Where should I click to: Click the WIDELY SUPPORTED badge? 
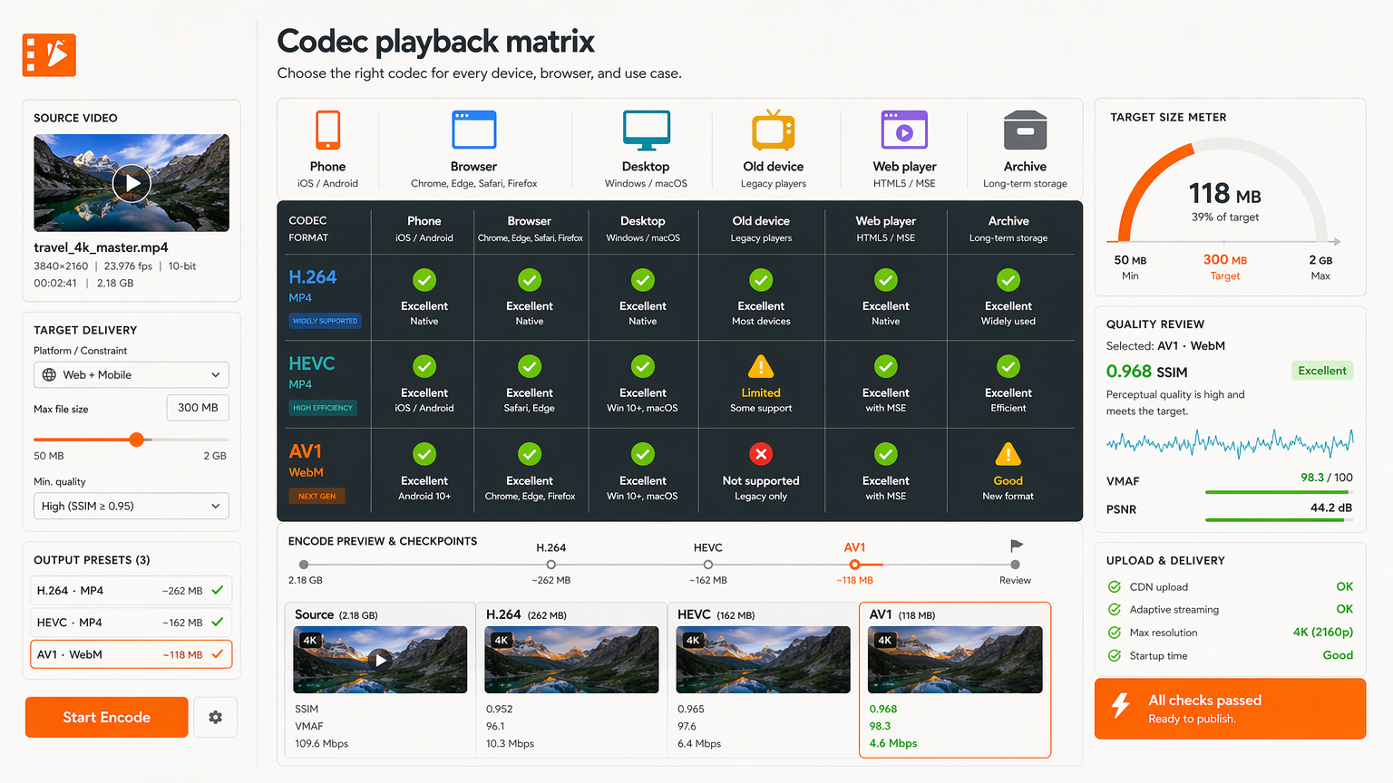pos(325,321)
